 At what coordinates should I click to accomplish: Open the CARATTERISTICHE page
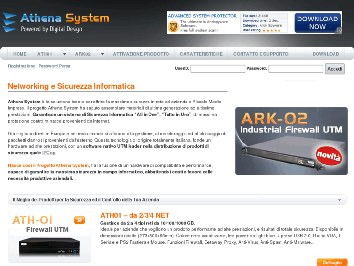(201, 54)
